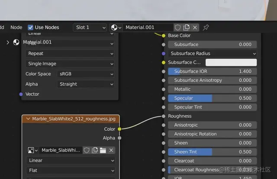Adjust the Anisotropic Rotation slider

pyautogui.click(x=213, y=134)
